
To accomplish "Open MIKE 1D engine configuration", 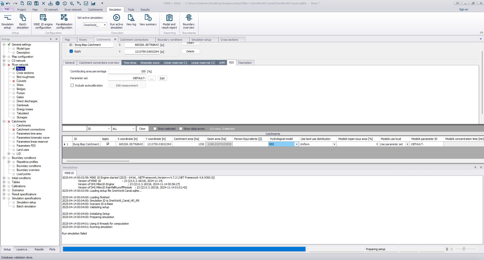I will [43, 21].
